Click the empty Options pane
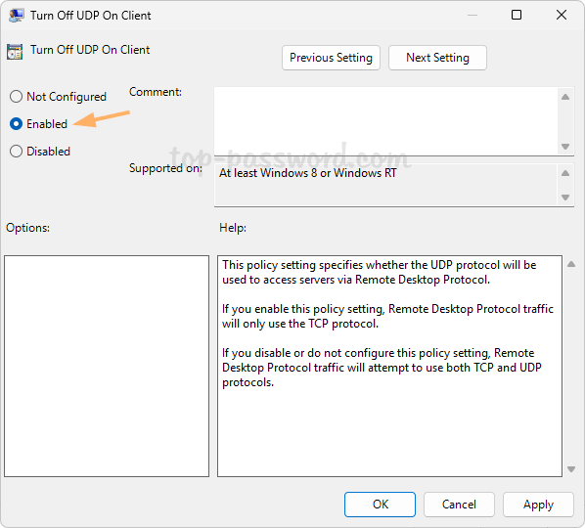 point(107,366)
